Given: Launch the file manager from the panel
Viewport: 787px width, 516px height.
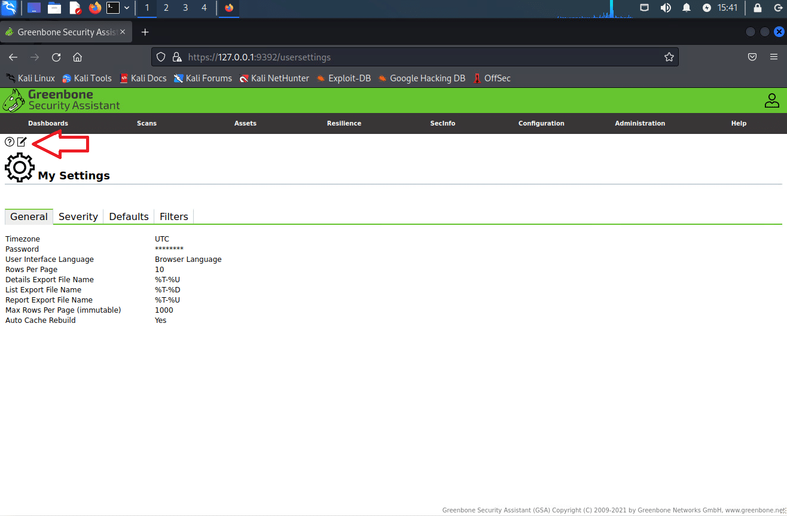Looking at the screenshot, I should tap(54, 8).
